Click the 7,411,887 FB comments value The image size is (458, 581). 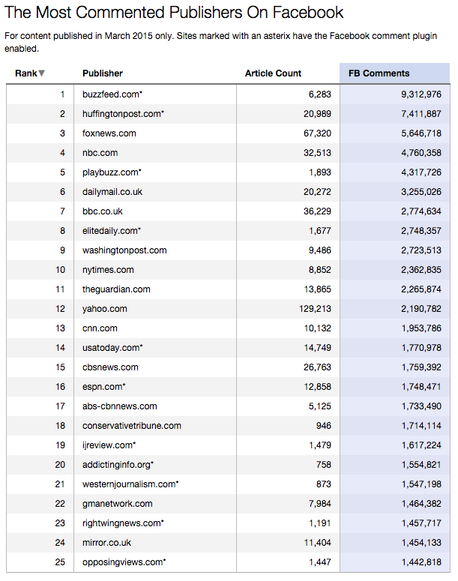point(421,114)
